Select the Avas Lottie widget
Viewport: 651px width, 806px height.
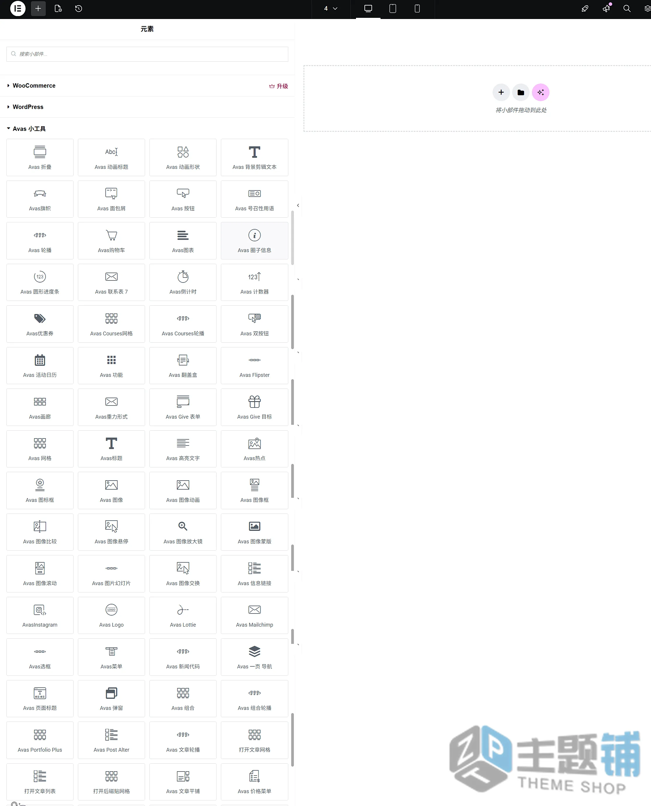(183, 615)
